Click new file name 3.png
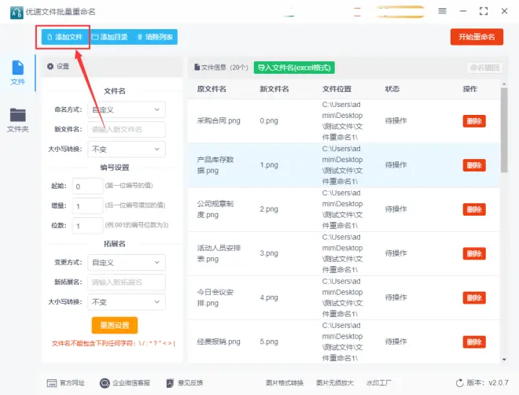 (x=269, y=253)
